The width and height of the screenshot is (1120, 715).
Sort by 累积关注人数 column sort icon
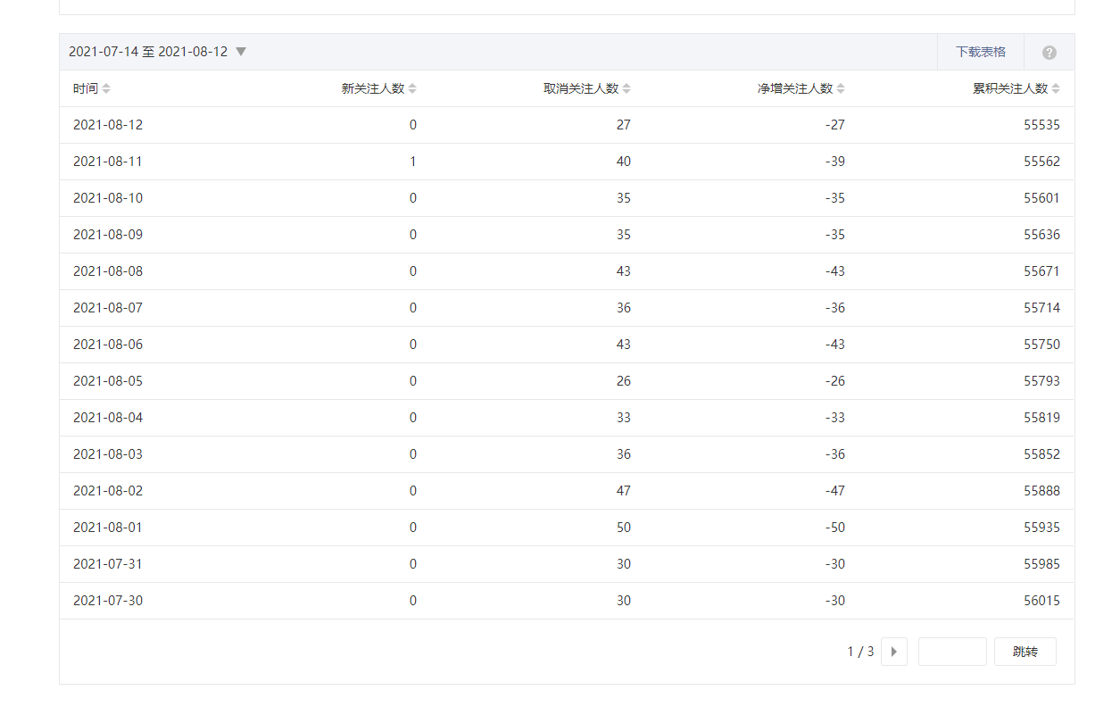1056,89
